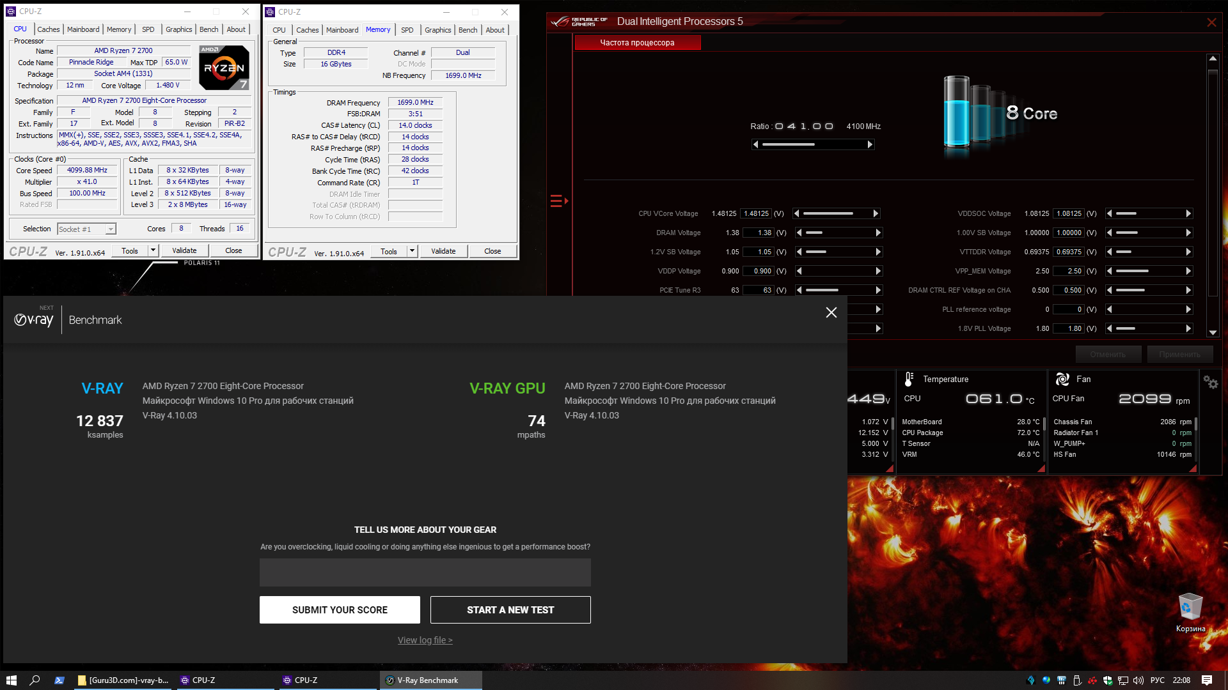Click the Temperature thermometer icon

coord(909,379)
